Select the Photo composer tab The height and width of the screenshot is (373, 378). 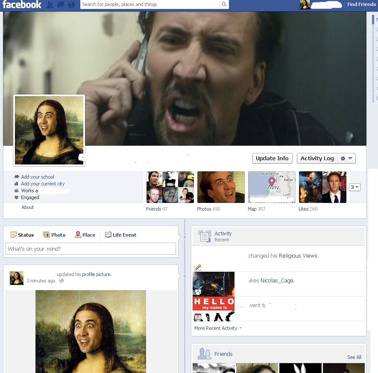click(x=54, y=235)
